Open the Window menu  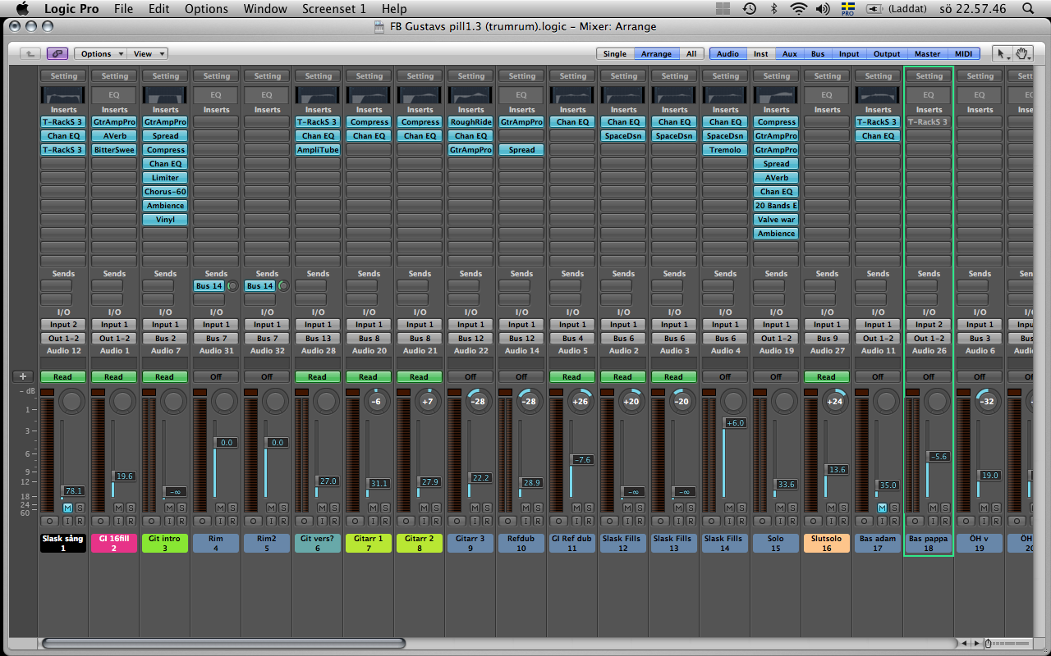265,9
